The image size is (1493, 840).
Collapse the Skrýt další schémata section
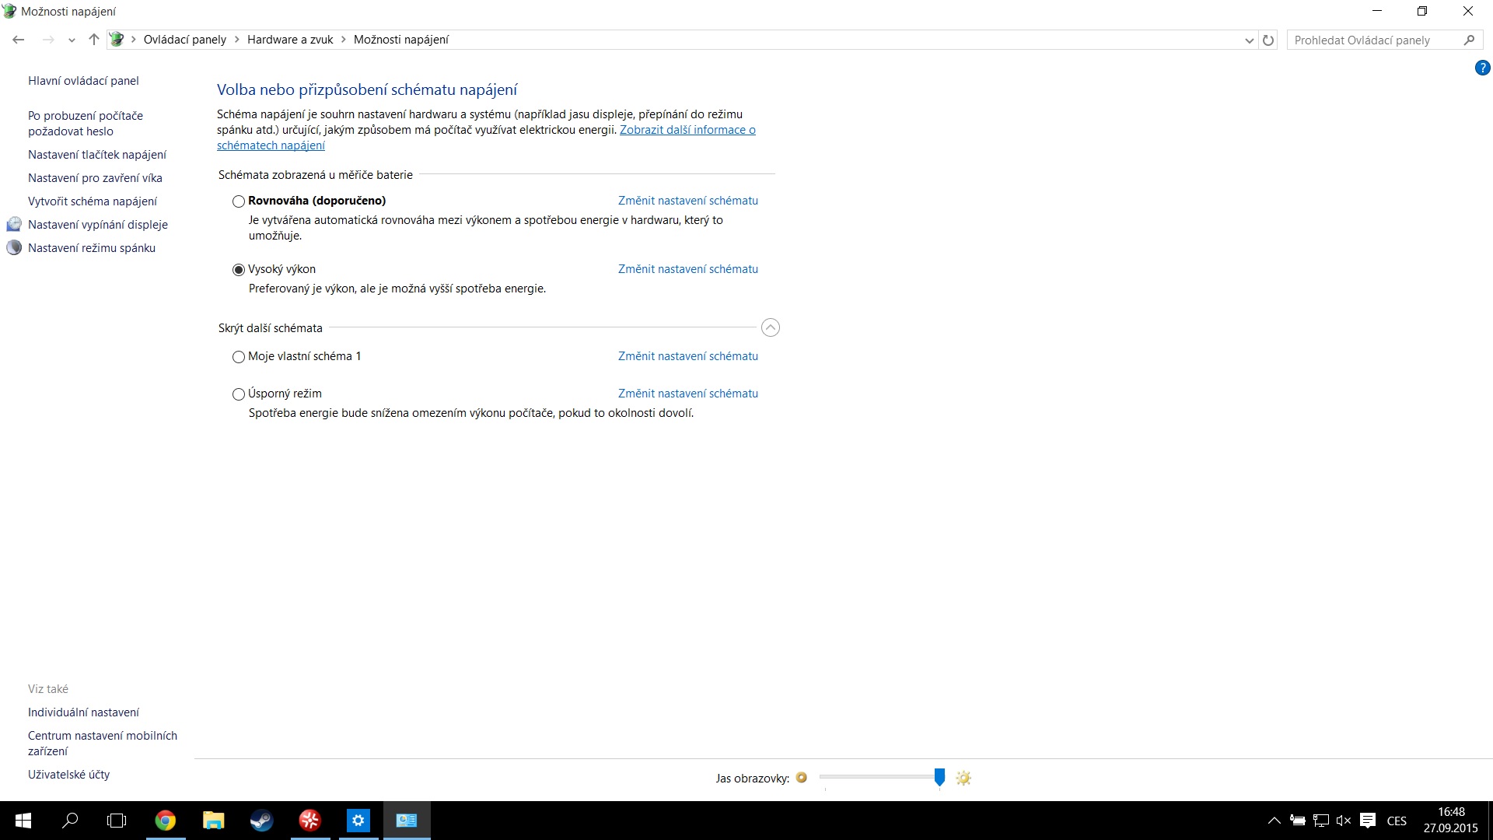(x=770, y=327)
